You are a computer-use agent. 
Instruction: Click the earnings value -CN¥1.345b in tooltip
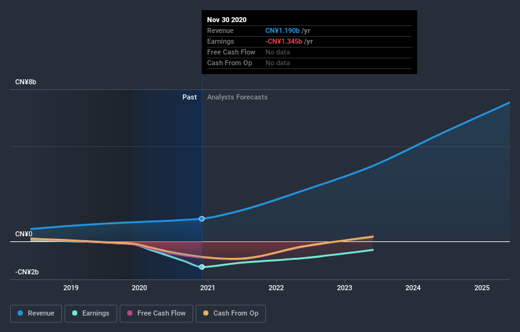coord(284,41)
